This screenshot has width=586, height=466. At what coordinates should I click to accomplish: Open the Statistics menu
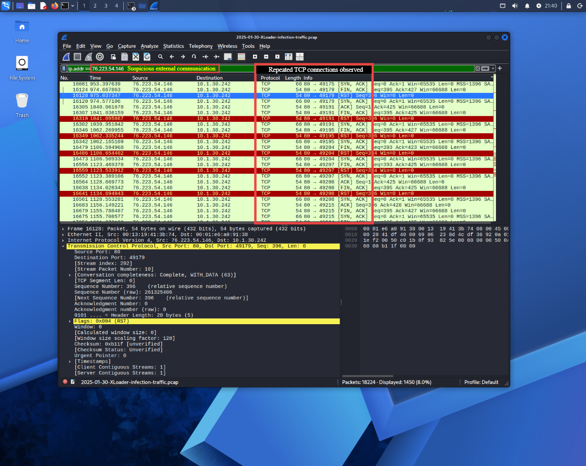173,46
